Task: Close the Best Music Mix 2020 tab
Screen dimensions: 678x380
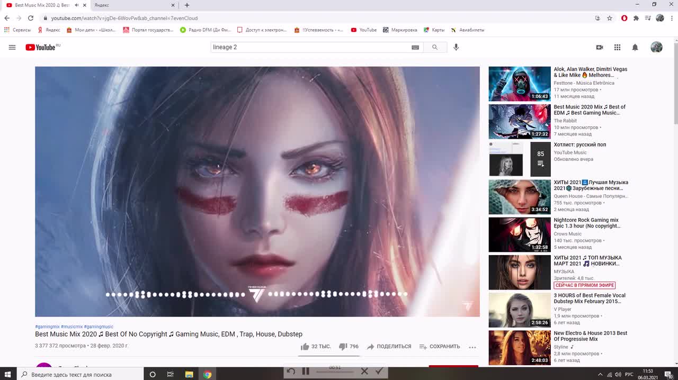Action: tap(84, 5)
